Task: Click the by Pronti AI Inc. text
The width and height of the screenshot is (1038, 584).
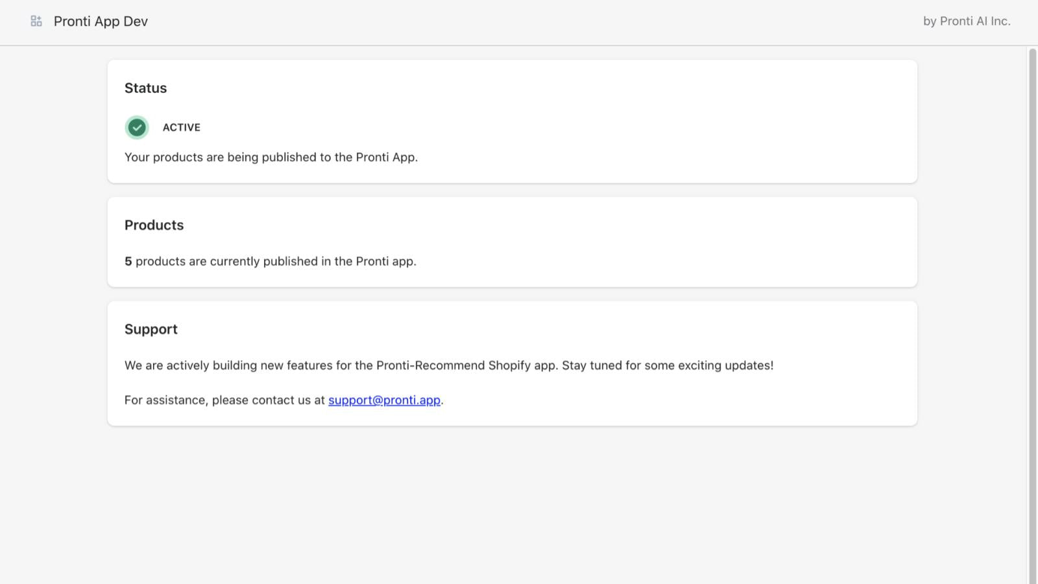Action: click(x=966, y=21)
